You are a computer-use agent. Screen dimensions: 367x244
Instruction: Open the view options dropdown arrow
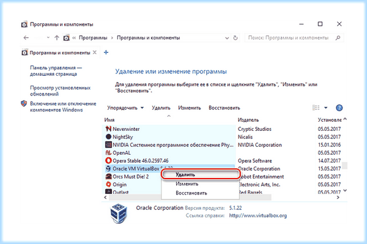click(325, 108)
